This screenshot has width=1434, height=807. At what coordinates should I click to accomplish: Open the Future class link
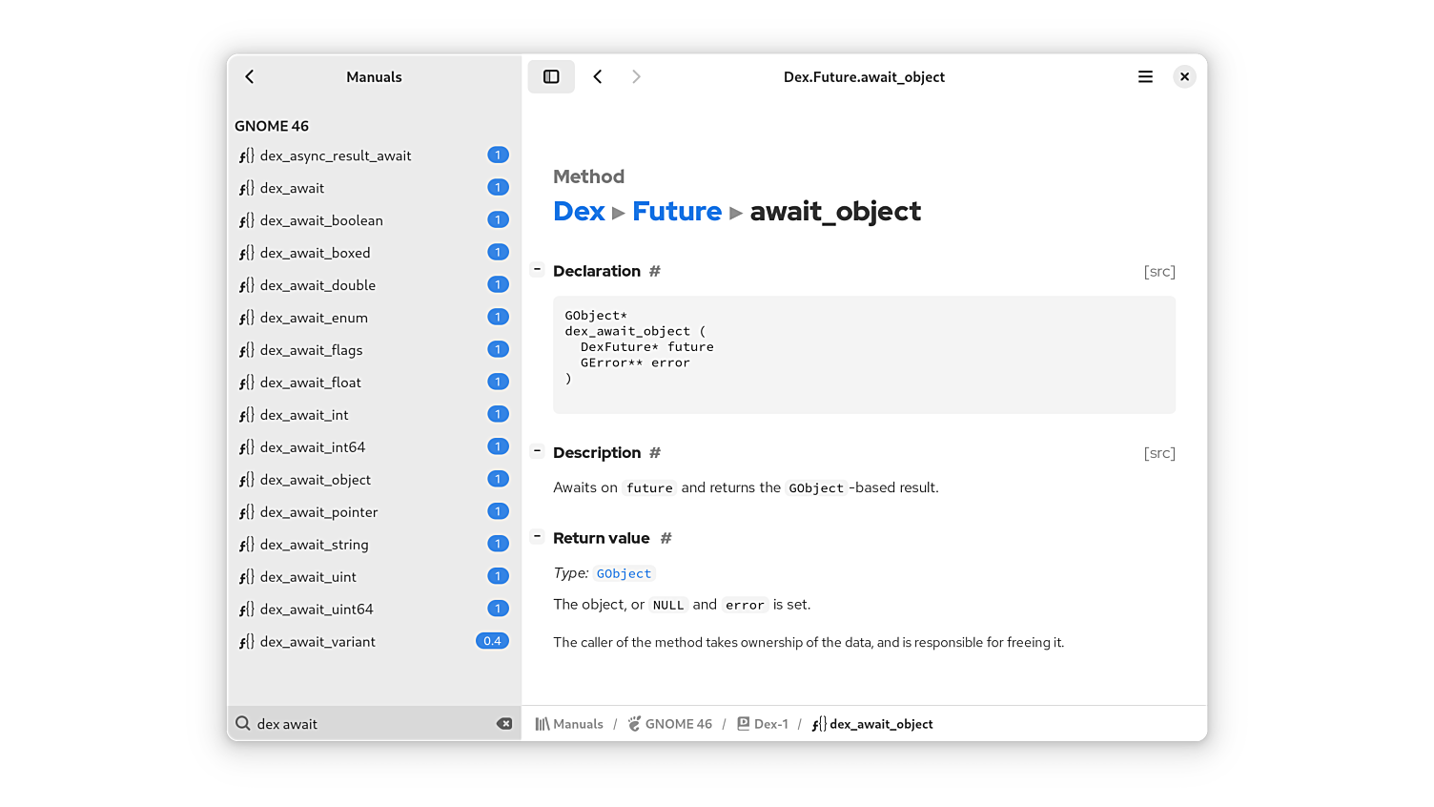click(677, 211)
